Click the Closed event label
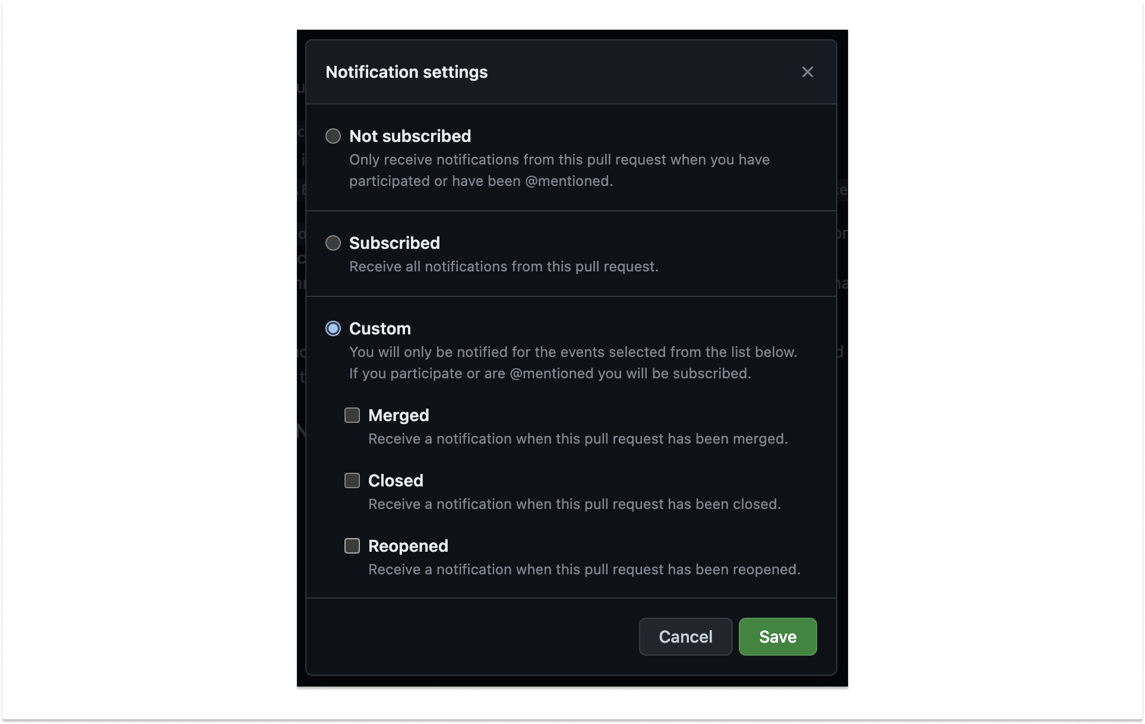The width and height of the screenshot is (1145, 724). coord(396,480)
